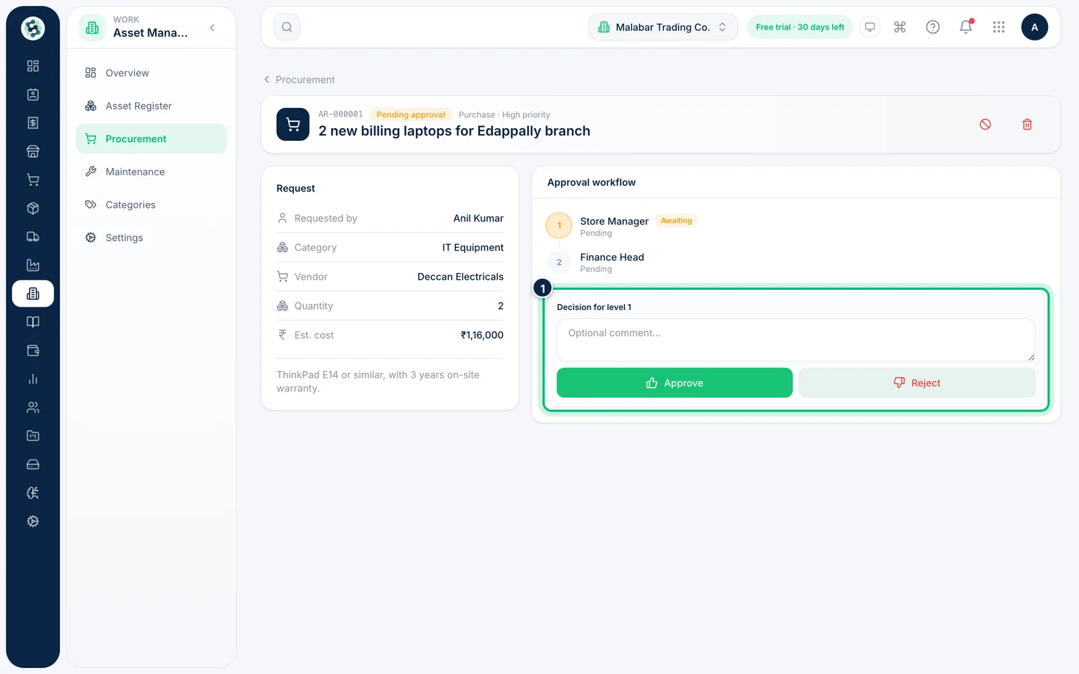This screenshot has height=674, width=1079.
Task: Go to Maintenance in sidebar
Action: (x=151, y=172)
